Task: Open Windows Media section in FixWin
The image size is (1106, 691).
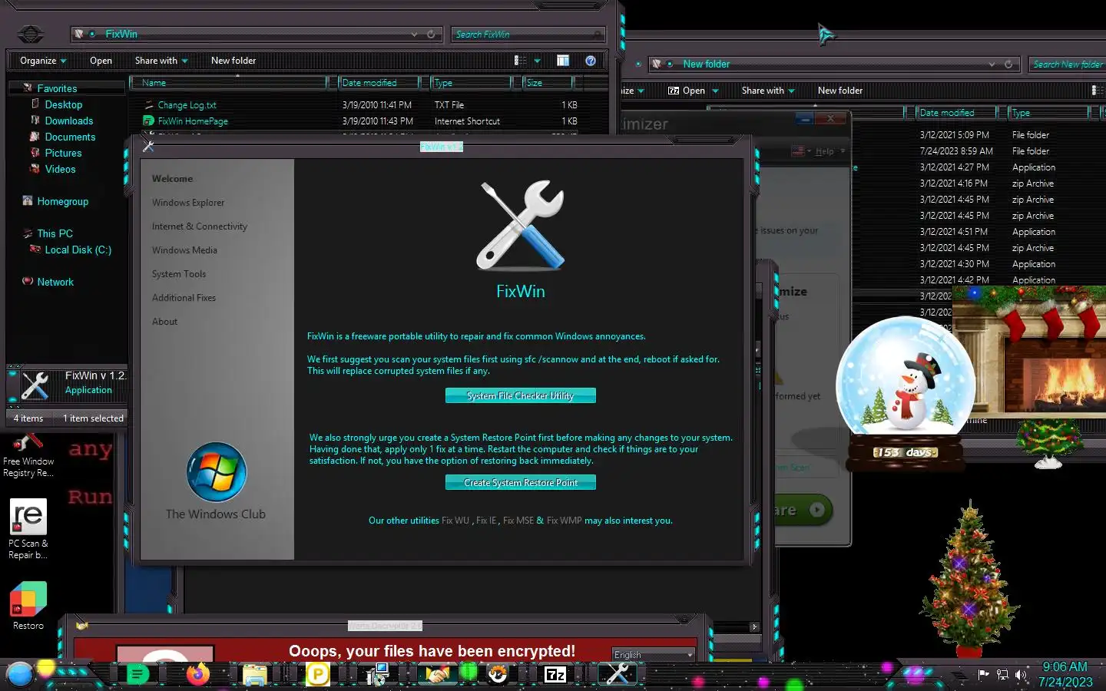Action: tap(184, 250)
